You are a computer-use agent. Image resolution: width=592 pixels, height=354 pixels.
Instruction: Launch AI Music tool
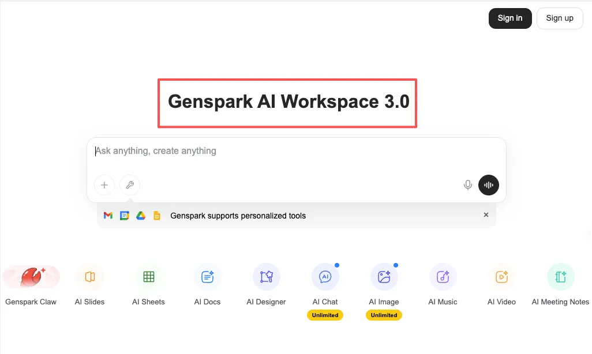pyautogui.click(x=443, y=277)
